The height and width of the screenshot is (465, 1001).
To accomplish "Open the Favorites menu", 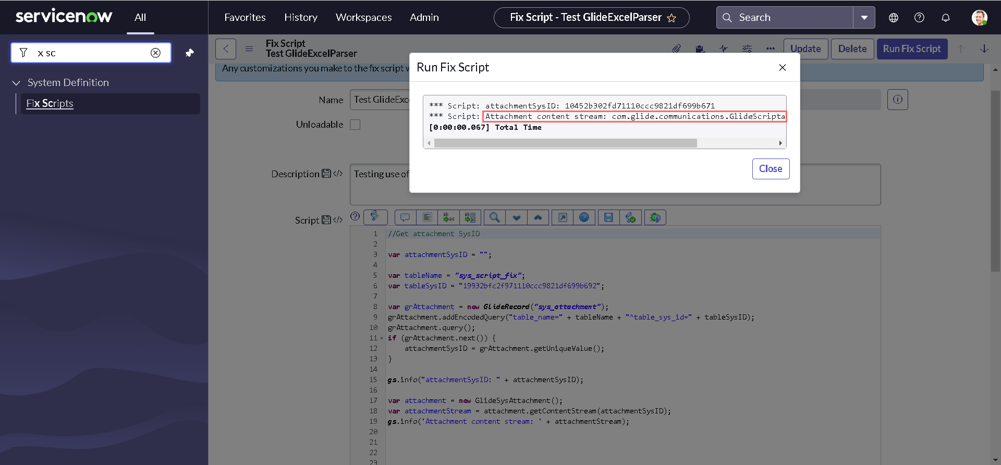I will click(x=245, y=17).
